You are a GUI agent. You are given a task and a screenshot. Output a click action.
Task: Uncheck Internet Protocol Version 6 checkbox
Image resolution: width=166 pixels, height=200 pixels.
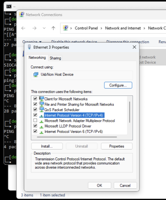(x=35, y=131)
